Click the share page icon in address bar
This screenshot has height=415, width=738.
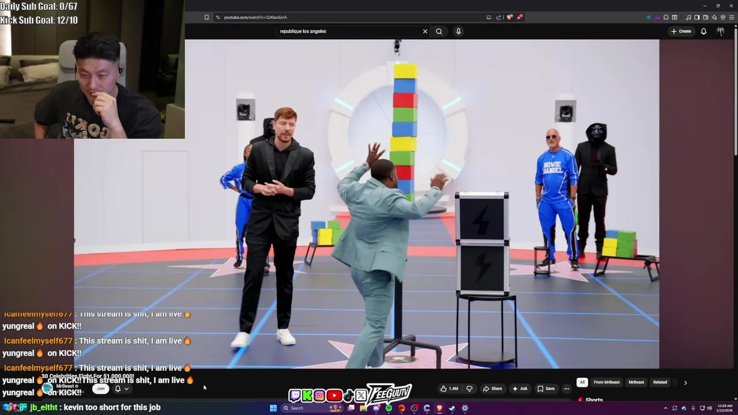499,17
